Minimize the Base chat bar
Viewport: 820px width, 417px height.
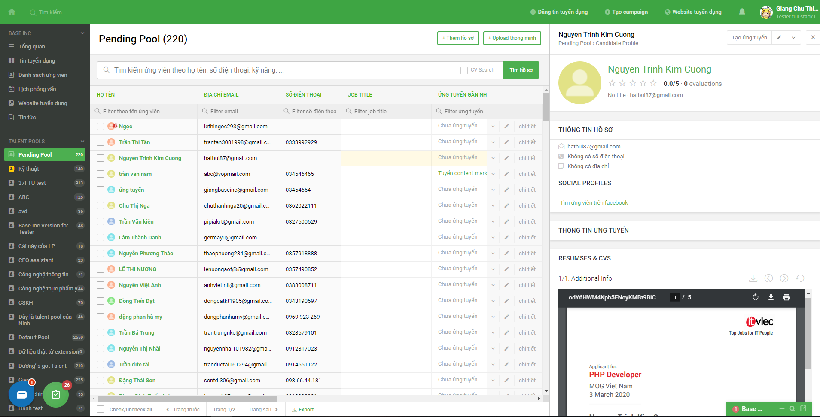tap(782, 409)
